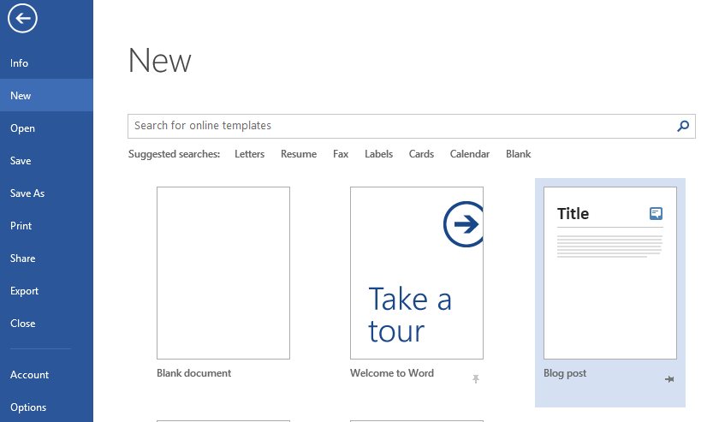Select the Blog post template thumbnail

click(x=610, y=273)
